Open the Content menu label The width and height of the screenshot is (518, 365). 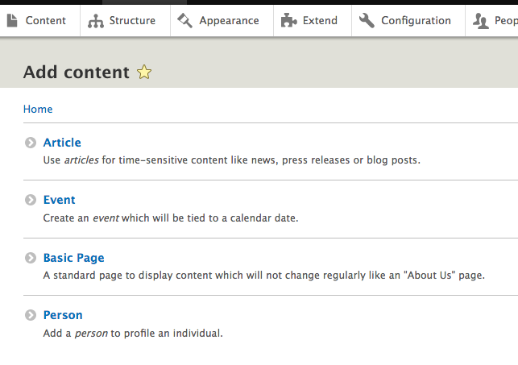[46, 20]
